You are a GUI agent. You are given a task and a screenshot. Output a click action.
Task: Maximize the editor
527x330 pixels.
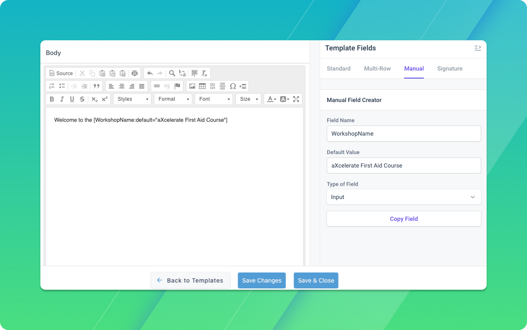point(296,99)
